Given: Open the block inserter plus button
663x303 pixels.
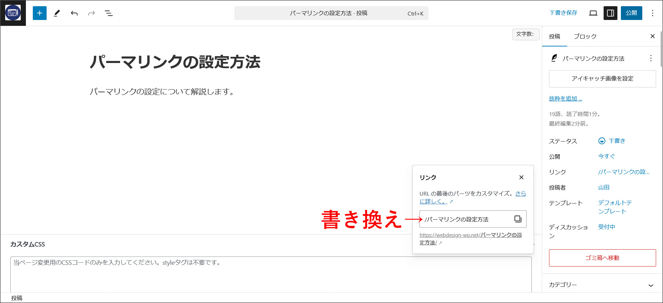Looking at the screenshot, I should [40, 13].
